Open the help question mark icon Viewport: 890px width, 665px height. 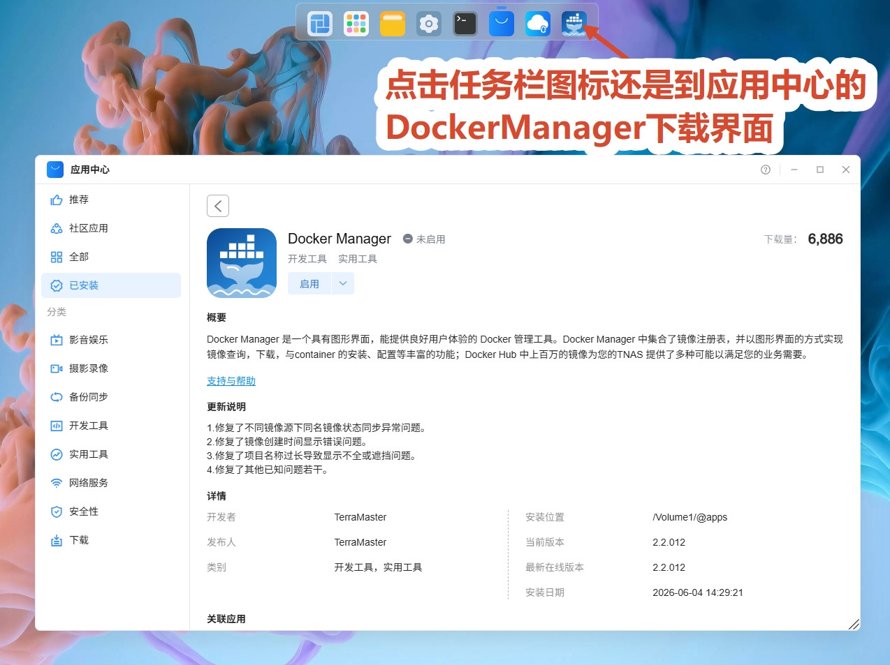coord(766,170)
